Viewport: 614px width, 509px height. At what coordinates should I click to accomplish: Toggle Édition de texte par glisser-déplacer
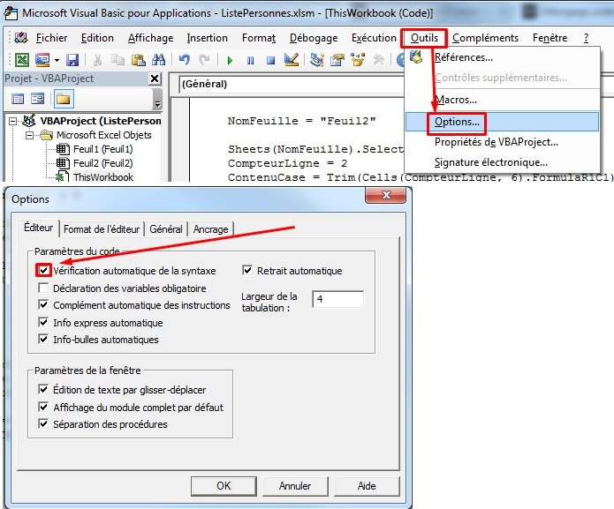click(43, 389)
